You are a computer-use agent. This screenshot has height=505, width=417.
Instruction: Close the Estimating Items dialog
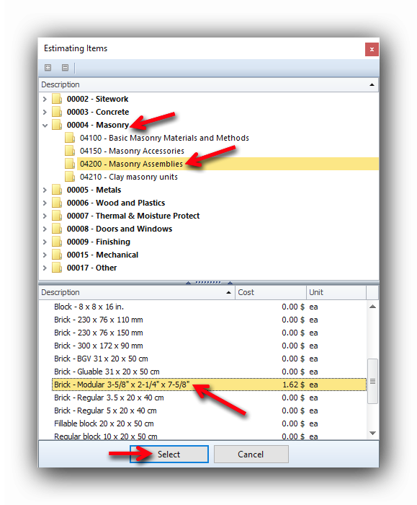(x=372, y=49)
